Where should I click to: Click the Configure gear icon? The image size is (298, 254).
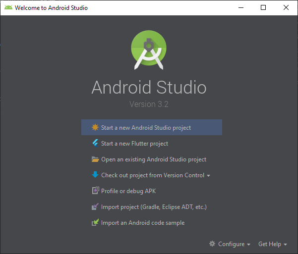point(212,244)
